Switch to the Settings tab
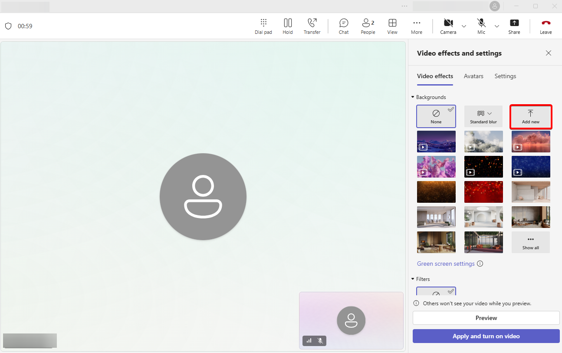The height and width of the screenshot is (353, 562). point(505,76)
